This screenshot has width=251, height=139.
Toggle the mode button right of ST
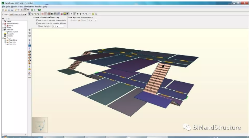(28, 10)
